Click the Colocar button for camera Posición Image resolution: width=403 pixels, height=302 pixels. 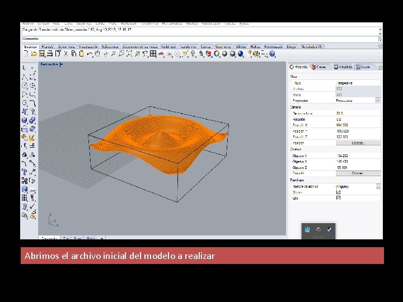click(358, 143)
